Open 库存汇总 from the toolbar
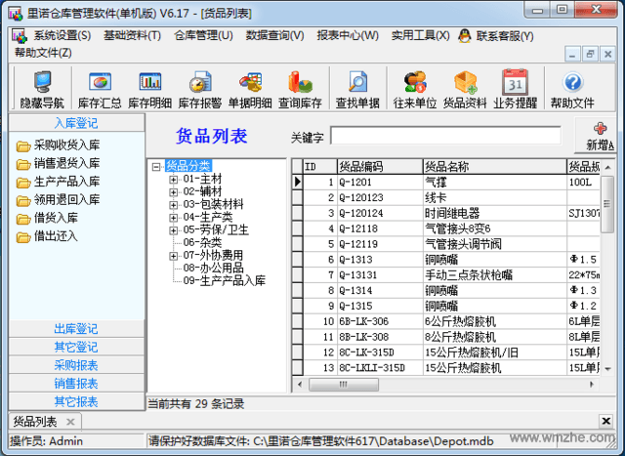625x456 pixels. (100, 89)
